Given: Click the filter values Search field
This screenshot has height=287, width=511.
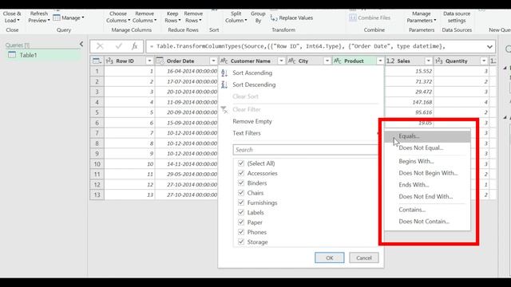Looking at the screenshot, I should click(305, 150).
